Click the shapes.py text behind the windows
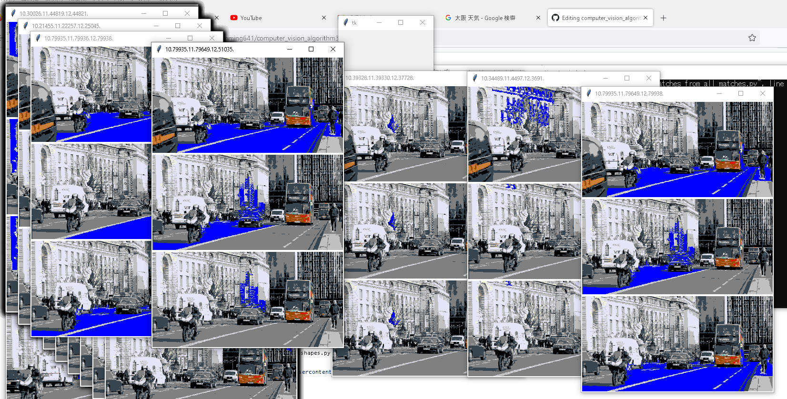The height and width of the screenshot is (399, 787). pos(315,353)
